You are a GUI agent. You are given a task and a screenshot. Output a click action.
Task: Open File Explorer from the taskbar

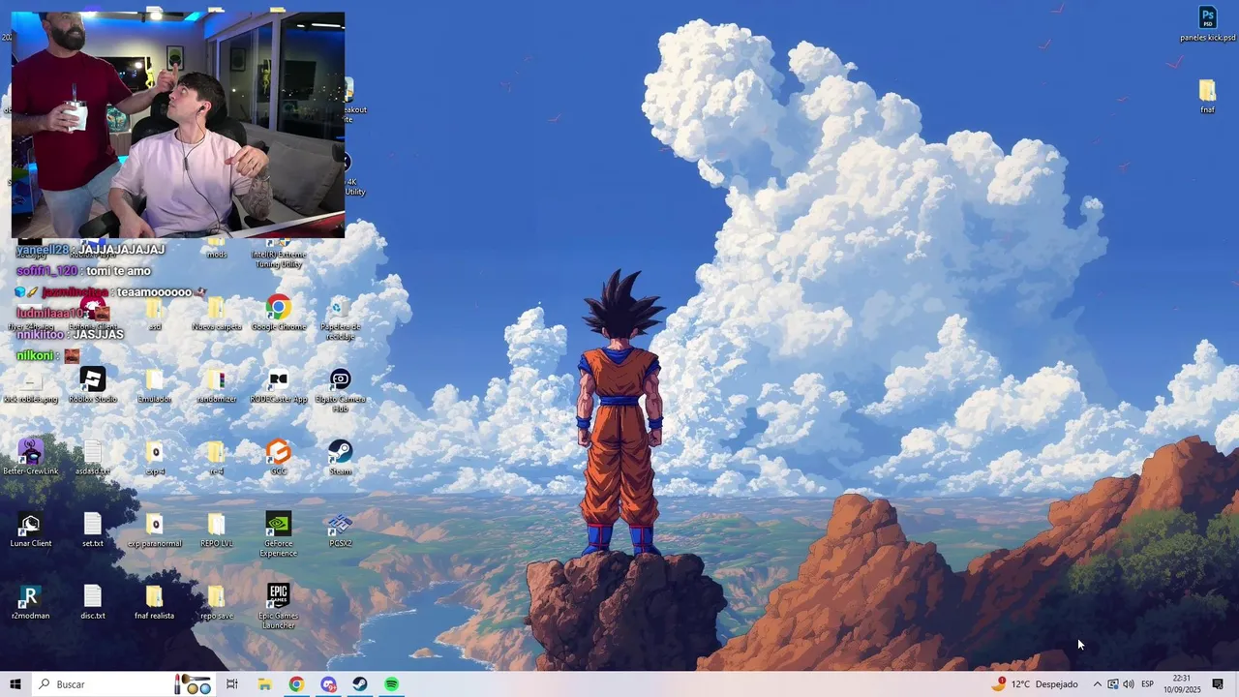(264, 684)
